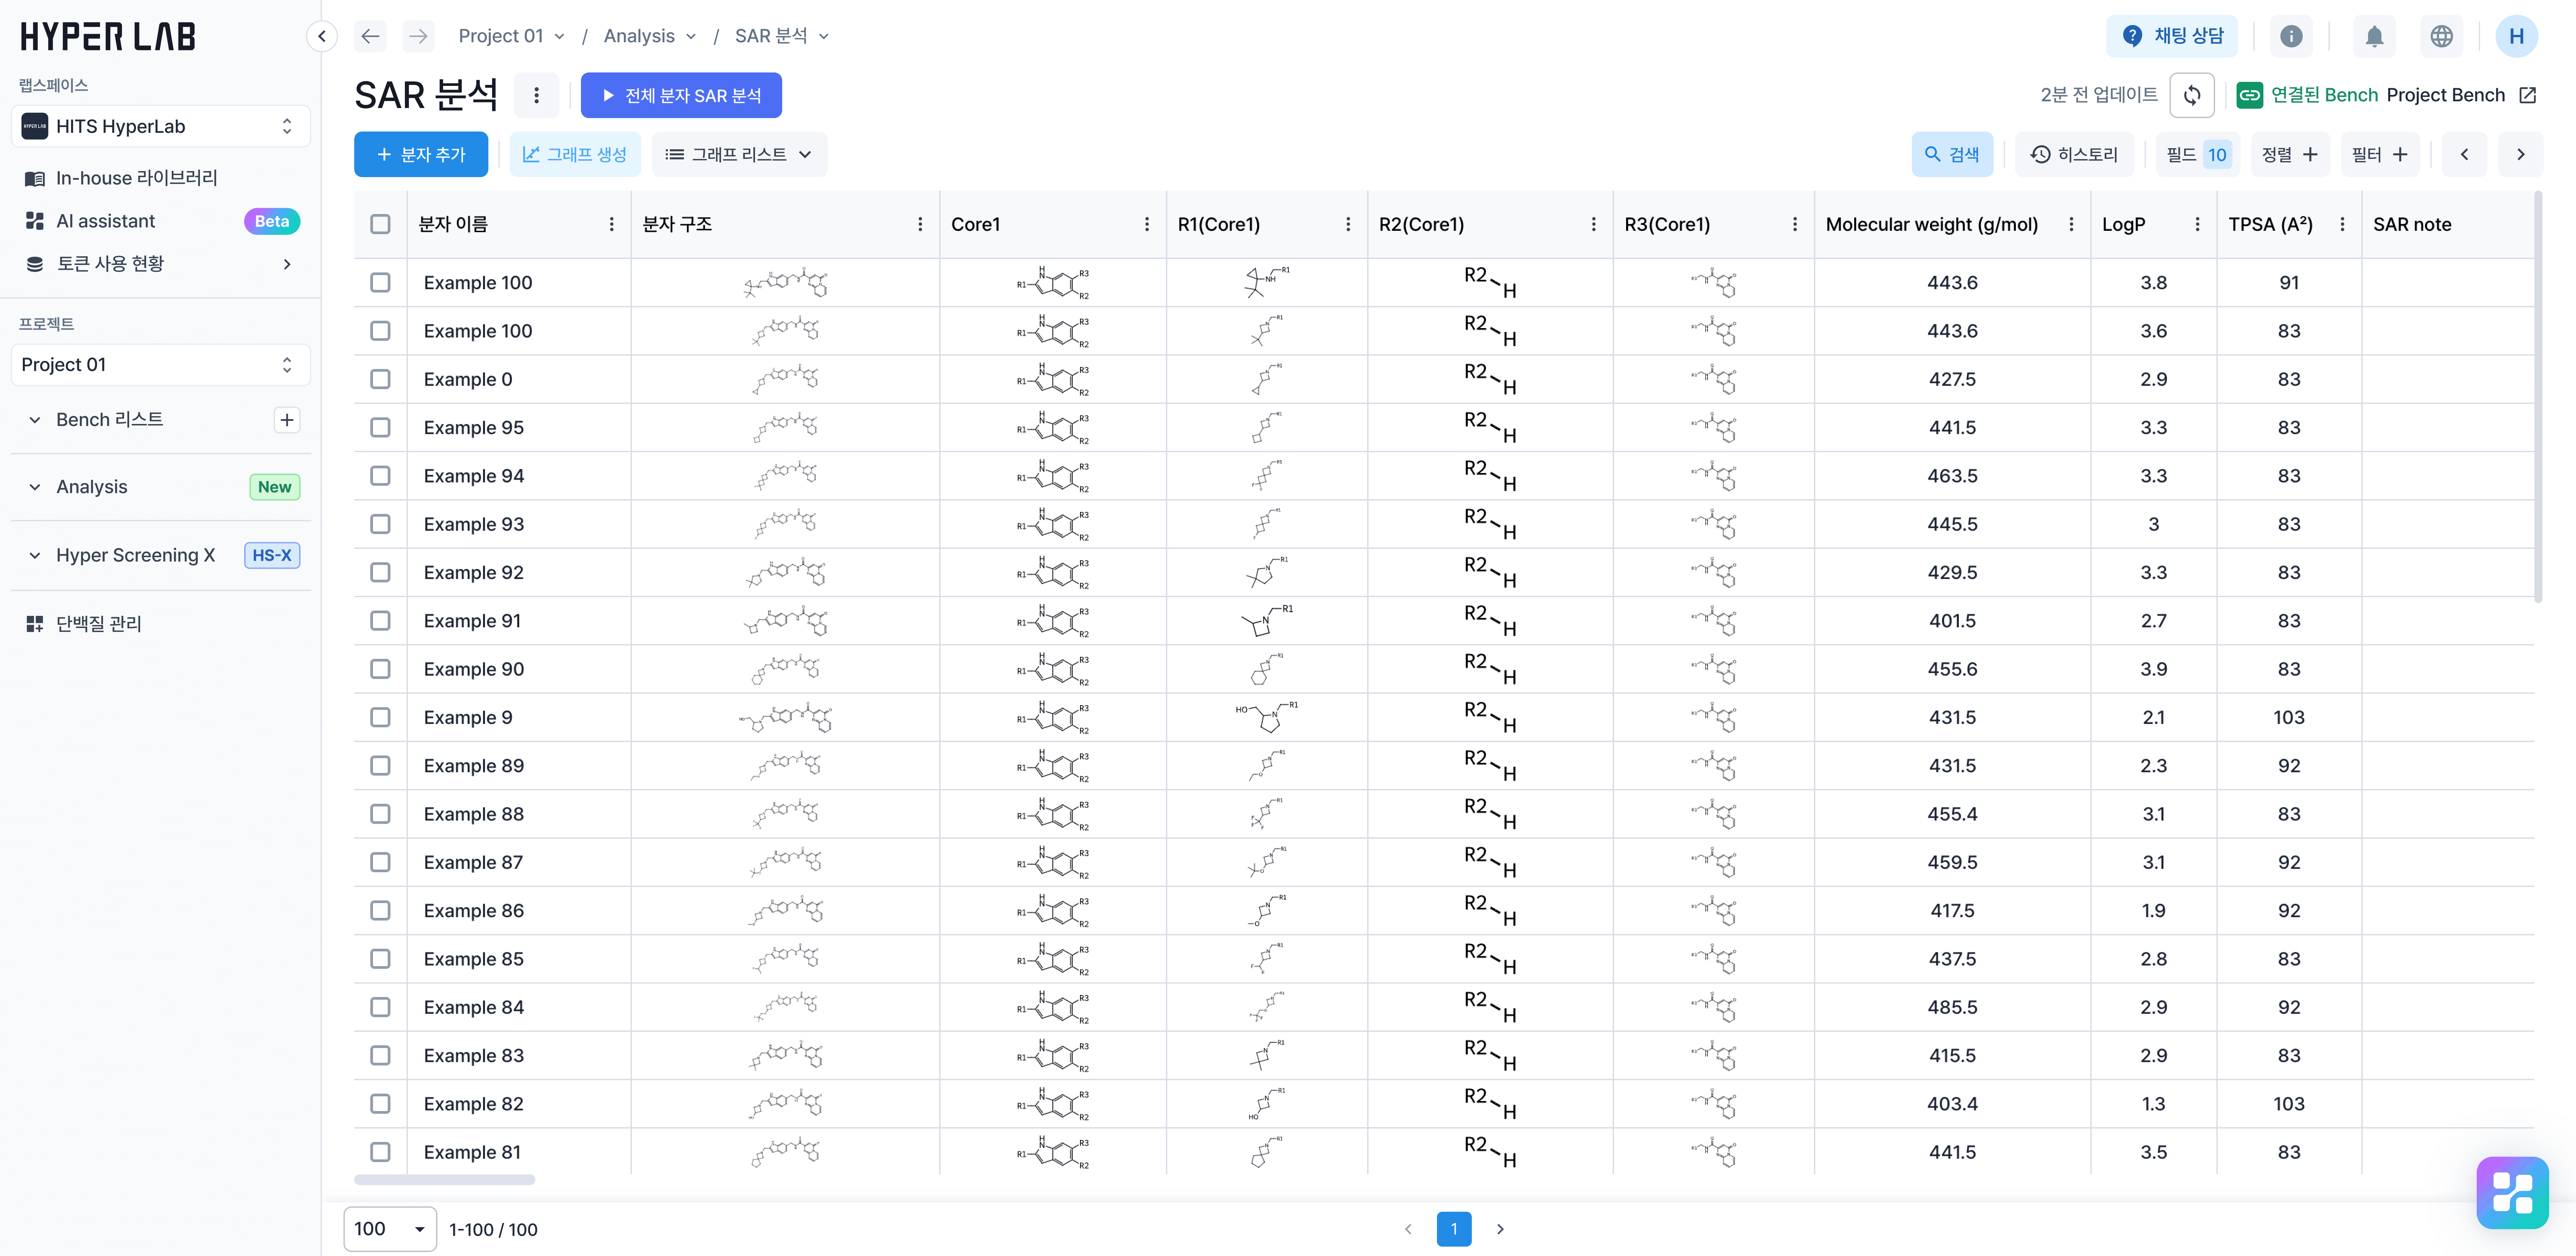The height and width of the screenshot is (1256, 2576).
Task: Click the globe language icon
Action: click(2441, 36)
